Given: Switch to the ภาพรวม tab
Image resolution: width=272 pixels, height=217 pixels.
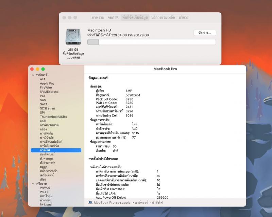Looking at the screenshot, I should 98,17.
